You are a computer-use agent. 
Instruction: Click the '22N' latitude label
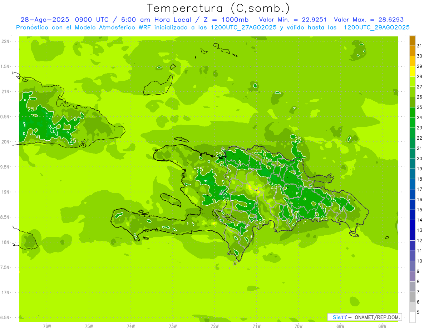6,41
